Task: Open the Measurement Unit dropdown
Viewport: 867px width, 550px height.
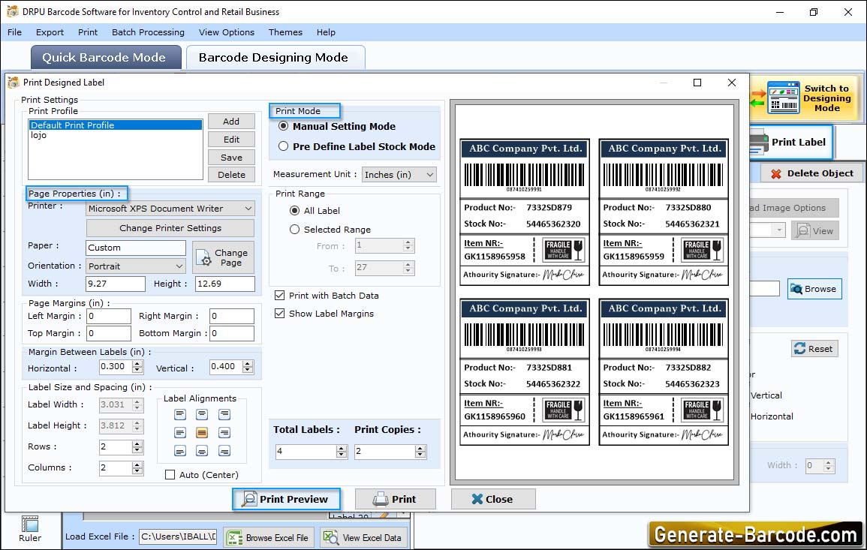Action: (399, 175)
